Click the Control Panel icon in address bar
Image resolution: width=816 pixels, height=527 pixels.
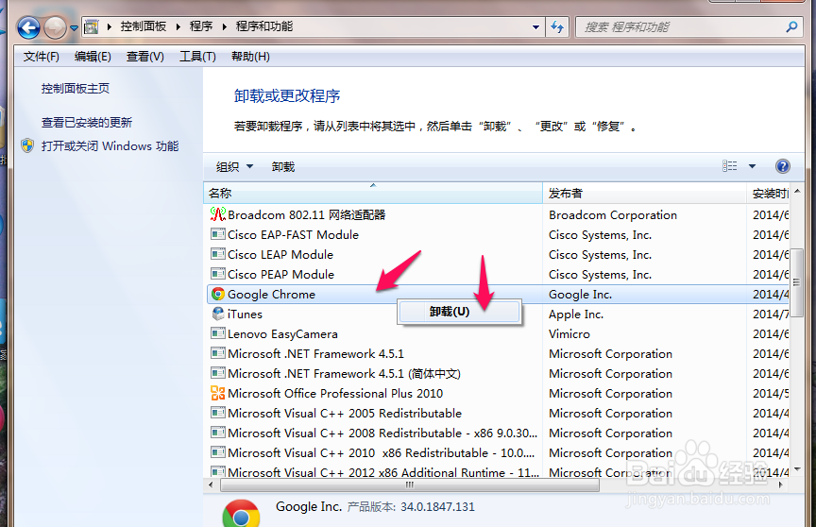point(92,26)
